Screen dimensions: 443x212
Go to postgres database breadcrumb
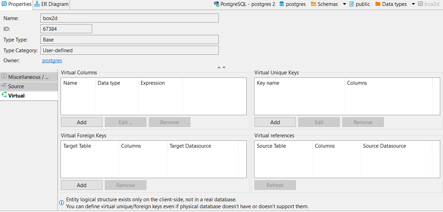coord(296,4)
